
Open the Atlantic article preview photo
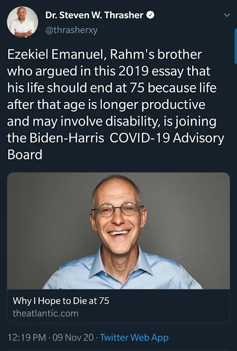click(118, 231)
